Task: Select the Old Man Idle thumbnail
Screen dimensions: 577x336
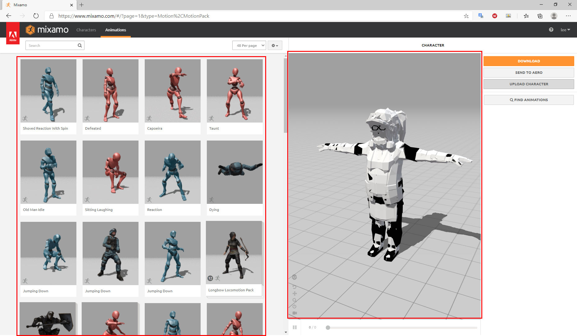Action: click(48, 172)
